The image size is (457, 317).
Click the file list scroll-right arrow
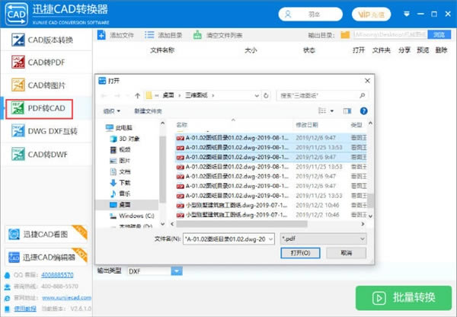[363, 224]
